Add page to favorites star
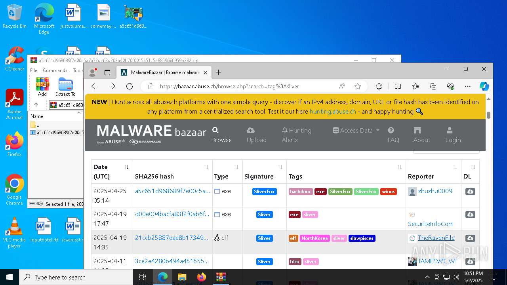Screen dimensions: 507x285 click(x=358, y=86)
